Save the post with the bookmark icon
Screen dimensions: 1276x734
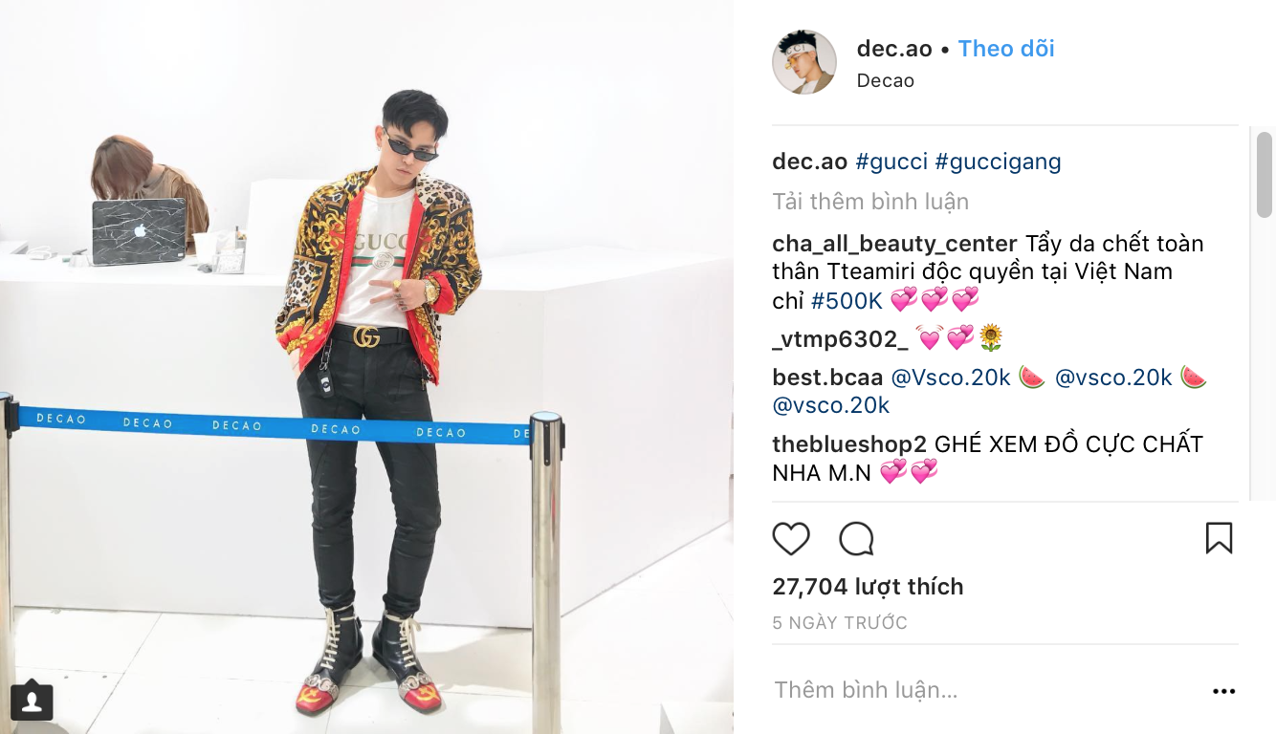point(1219,538)
